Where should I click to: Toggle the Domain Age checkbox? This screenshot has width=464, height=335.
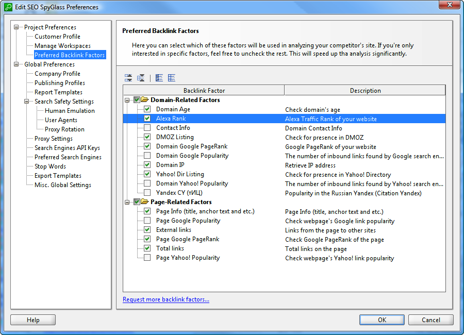click(147, 109)
